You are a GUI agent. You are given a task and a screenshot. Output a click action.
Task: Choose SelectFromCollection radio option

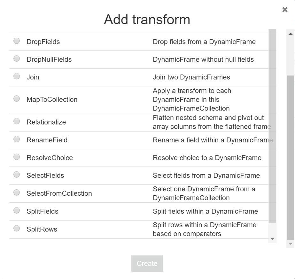pyautogui.click(x=17, y=192)
